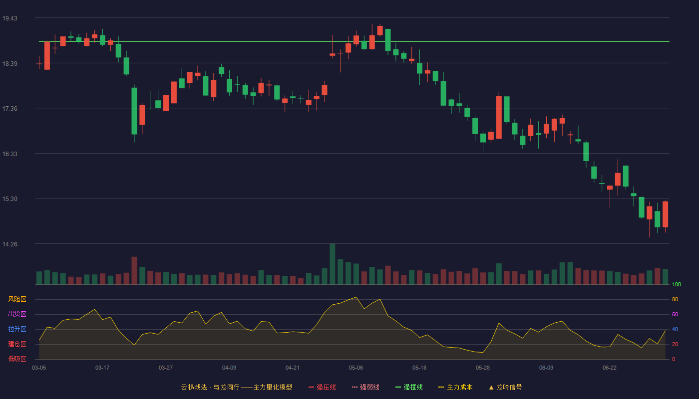Image resolution: width=699 pixels, height=399 pixels.
Task: Click the tallest volume bar
Action: tap(333, 264)
